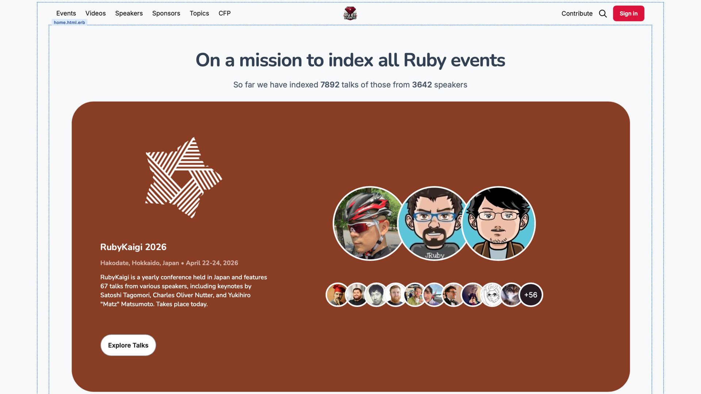
Task: Open the Sponsors nav link
Action: pos(166,13)
